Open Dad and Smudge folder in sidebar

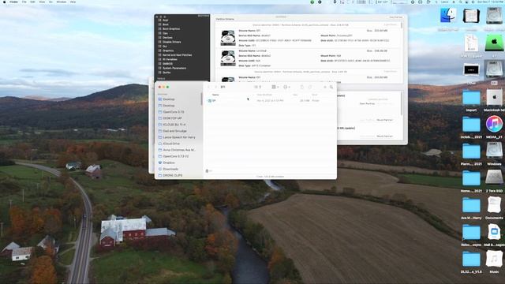[x=174, y=131]
